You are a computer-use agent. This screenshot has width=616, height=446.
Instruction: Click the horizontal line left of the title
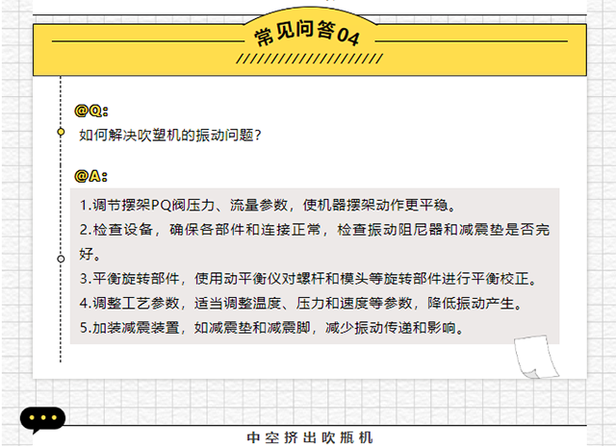coord(144,41)
